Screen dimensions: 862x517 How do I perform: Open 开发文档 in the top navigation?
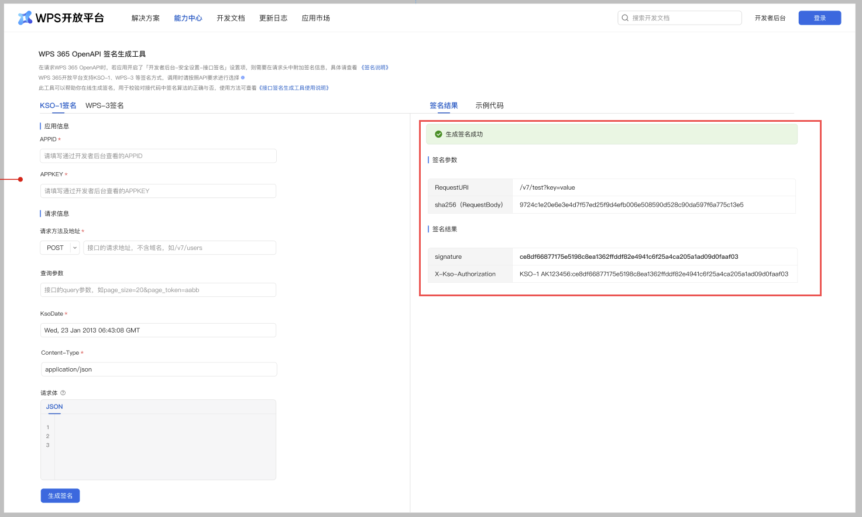tap(231, 18)
